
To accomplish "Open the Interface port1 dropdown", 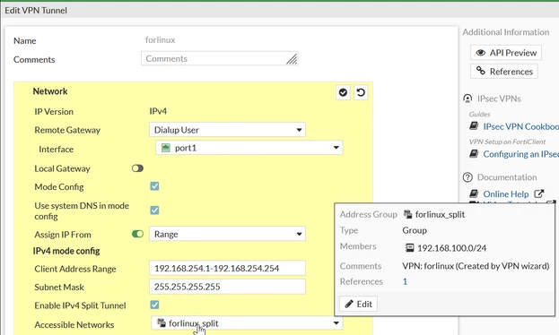I will (249, 148).
